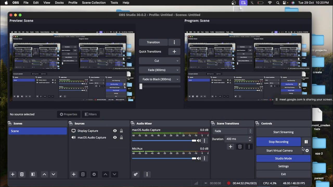
Task: Open the Scene Collection menu
Action: (94, 3)
